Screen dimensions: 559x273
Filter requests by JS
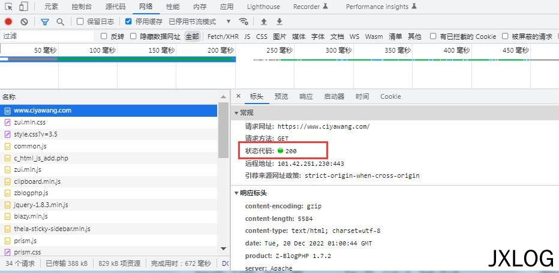click(248, 37)
